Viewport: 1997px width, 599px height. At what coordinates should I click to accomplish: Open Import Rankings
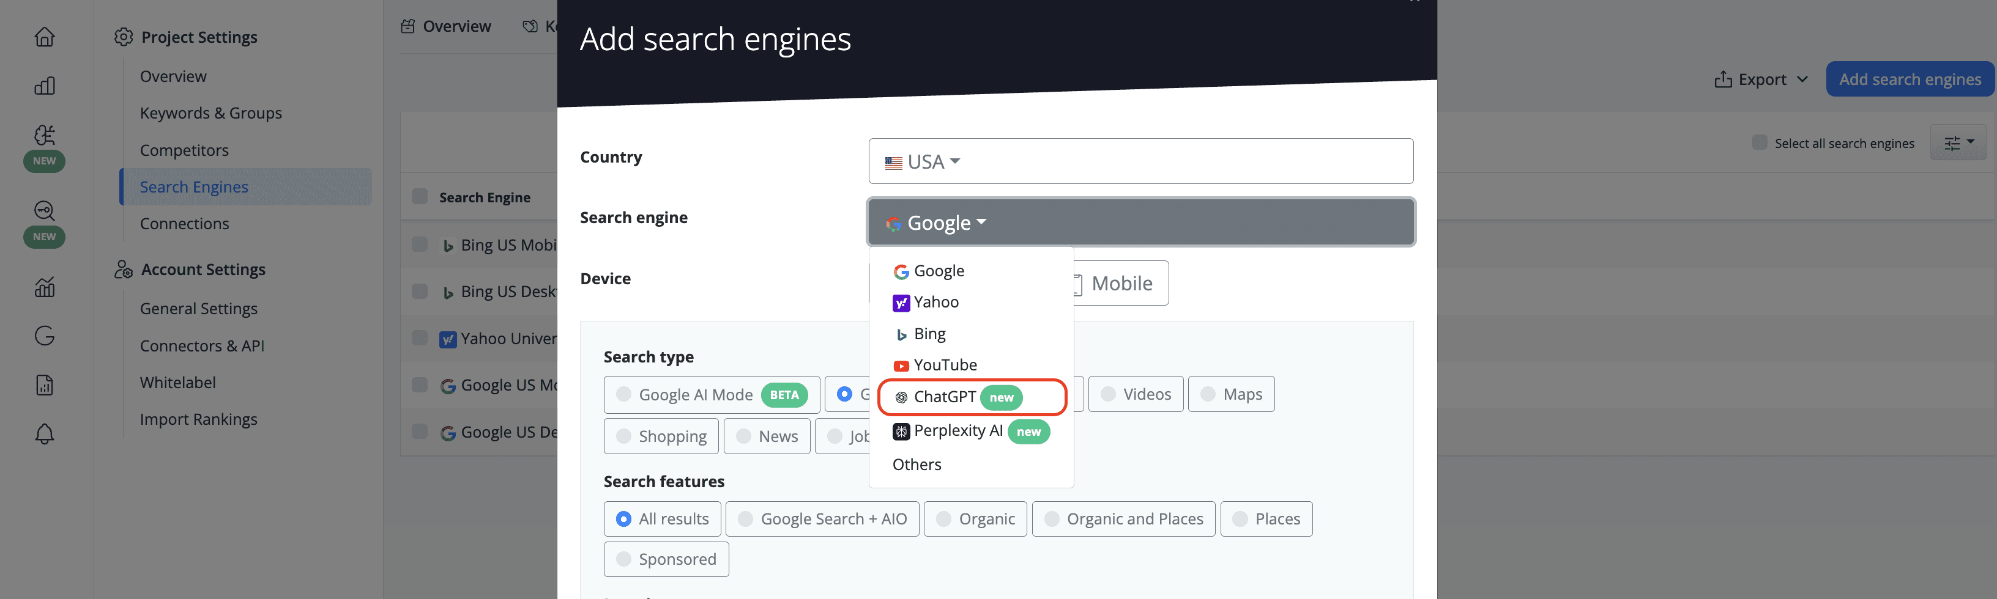tap(198, 419)
